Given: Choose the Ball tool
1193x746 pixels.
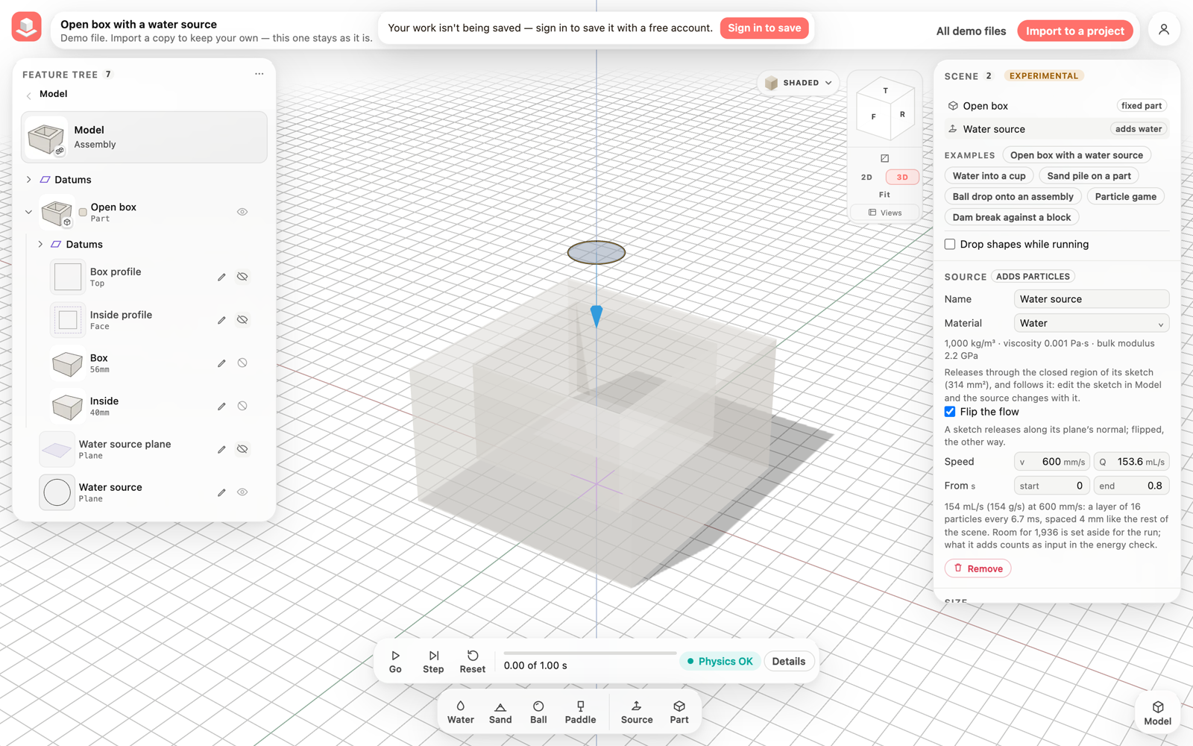Looking at the screenshot, I should (538, 712).
